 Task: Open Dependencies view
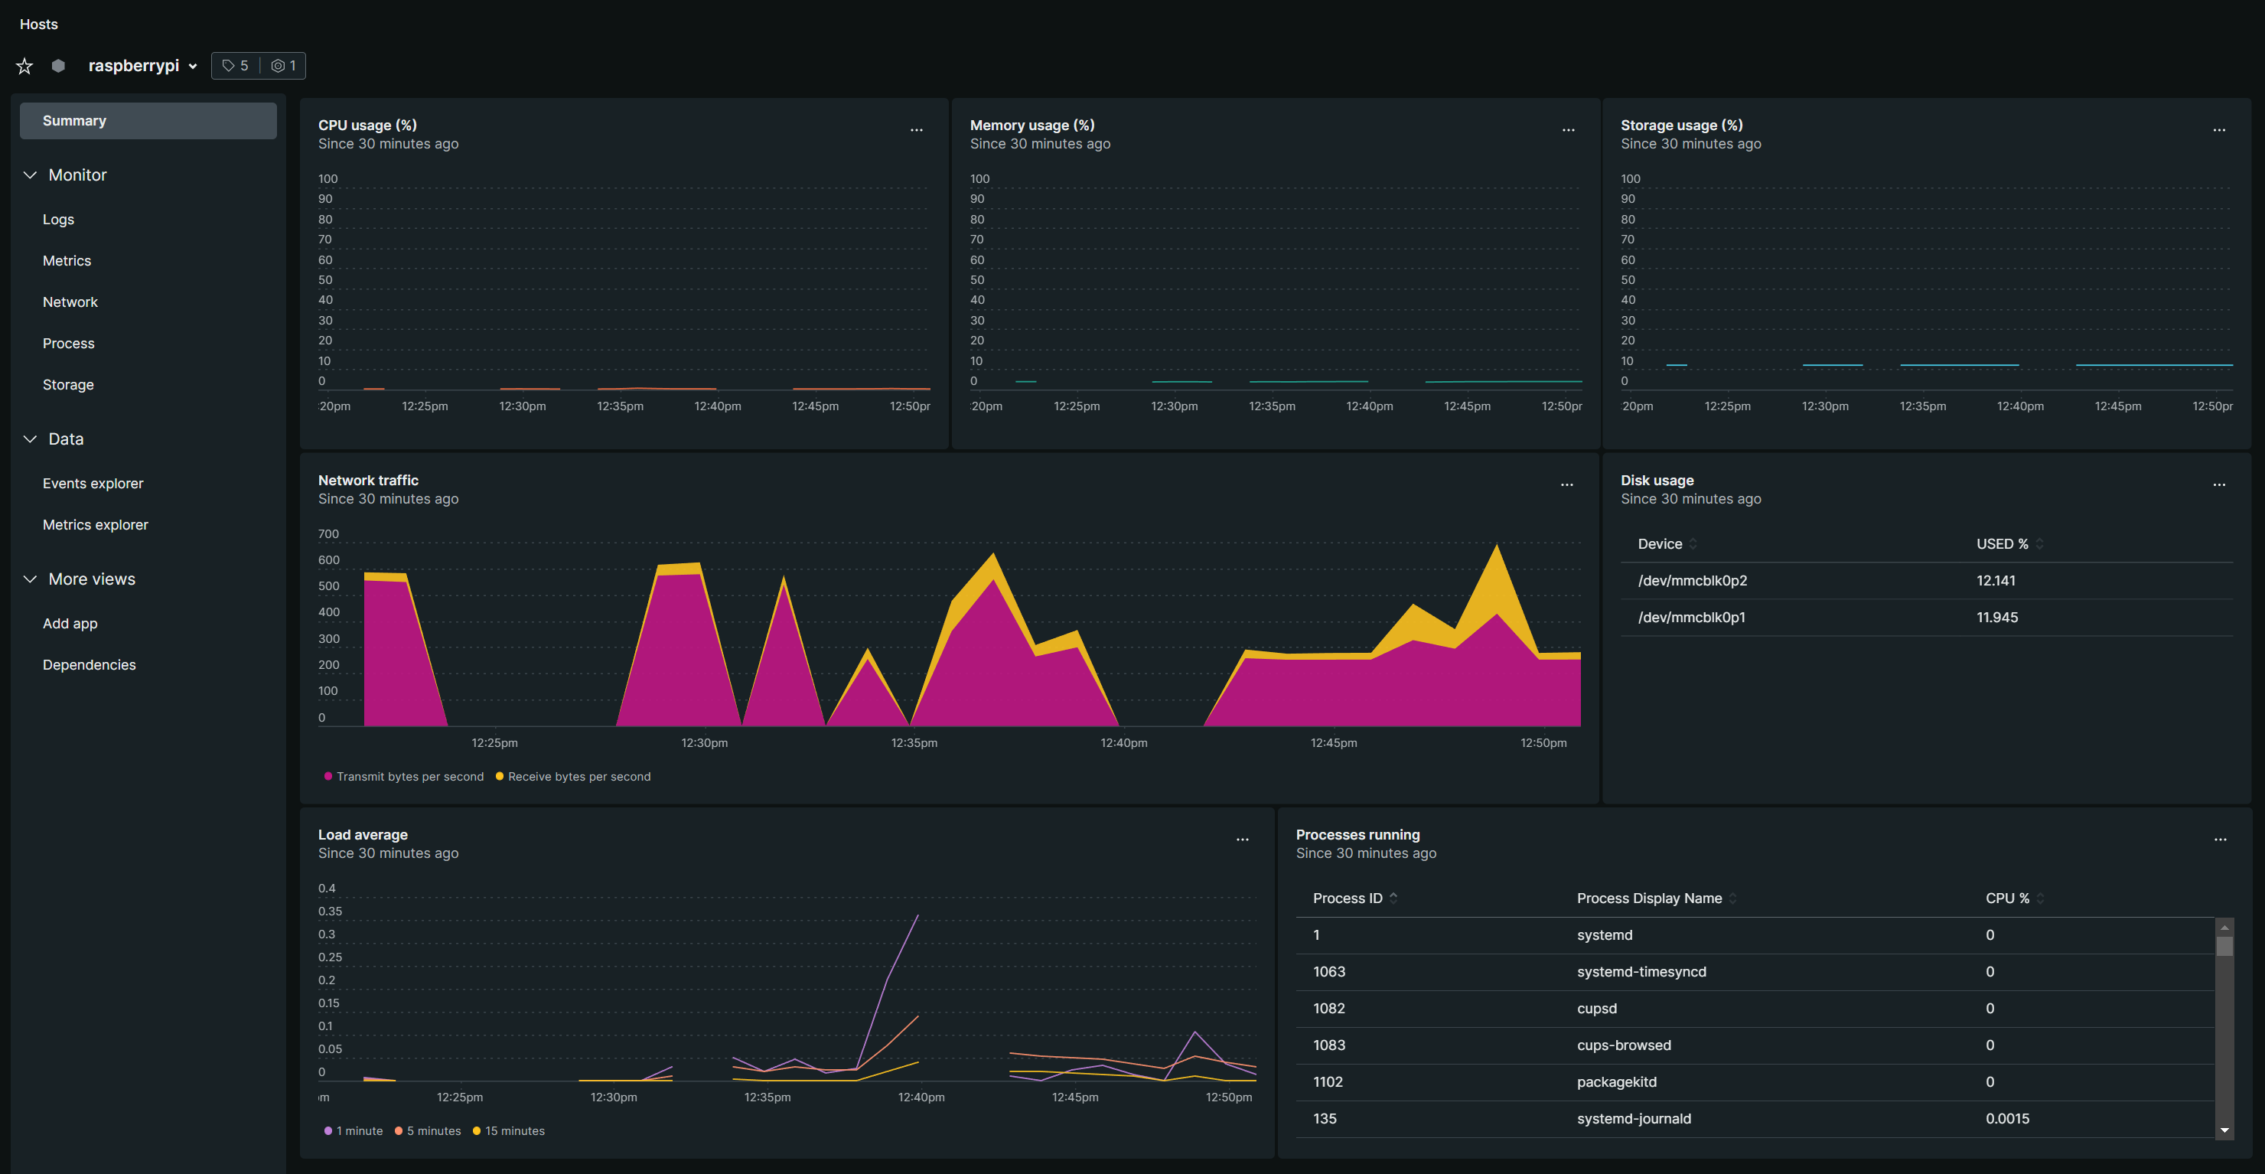89,665
